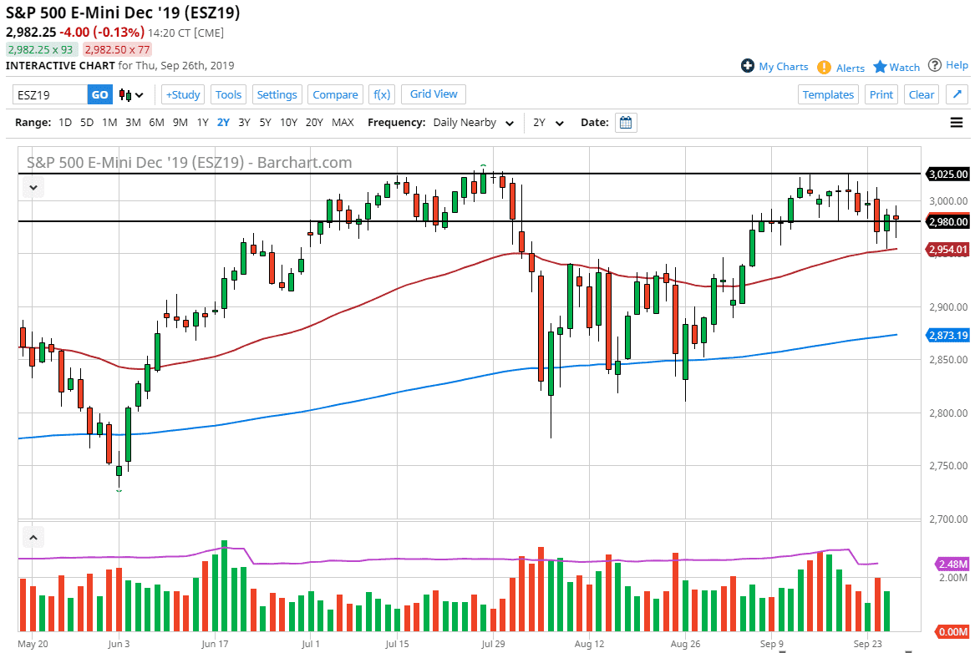The height and width of the screenshot is (653, 980).
Task: Select the 3M range tab
Action: click(x=132, y=122)
